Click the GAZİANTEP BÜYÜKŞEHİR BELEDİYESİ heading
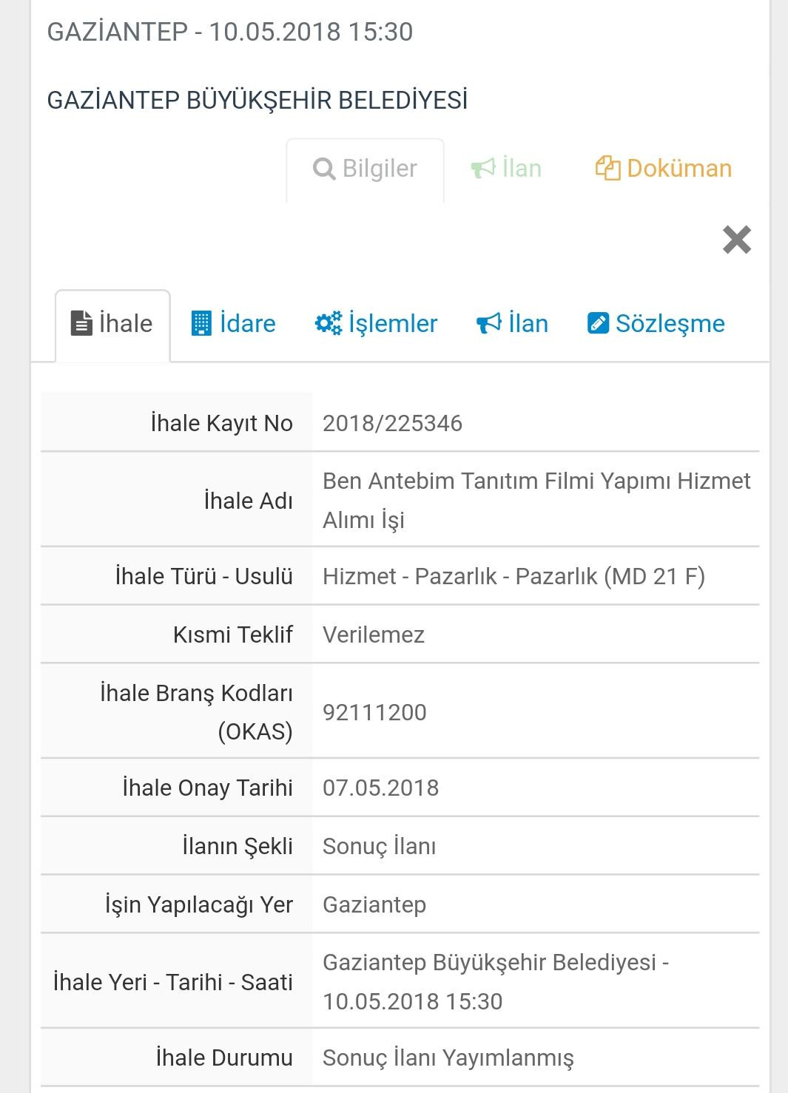 coord(257,100)
